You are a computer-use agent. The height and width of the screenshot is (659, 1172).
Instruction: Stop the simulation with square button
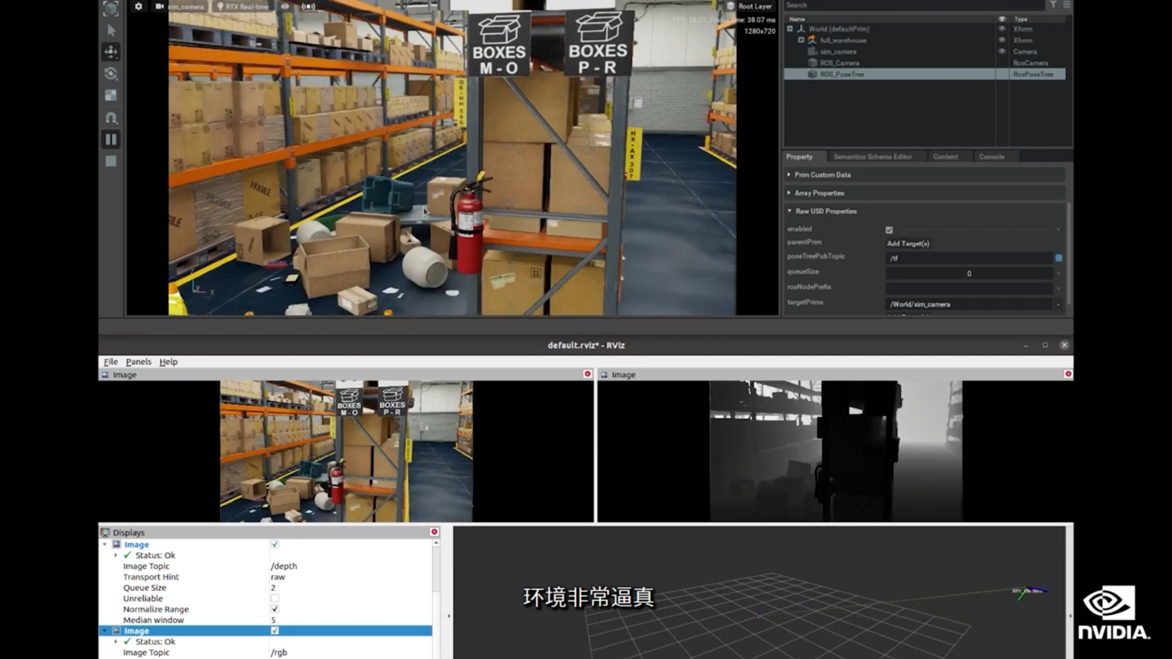111,161
